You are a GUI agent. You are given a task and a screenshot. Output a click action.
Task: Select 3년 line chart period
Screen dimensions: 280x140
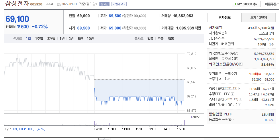(x=71, y=39)
